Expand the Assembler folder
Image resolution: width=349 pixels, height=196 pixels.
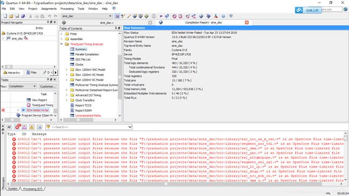click(x=62, y=39)
